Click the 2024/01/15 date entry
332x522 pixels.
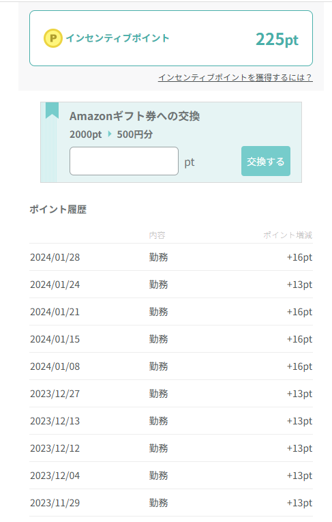(x=55, y=339)
